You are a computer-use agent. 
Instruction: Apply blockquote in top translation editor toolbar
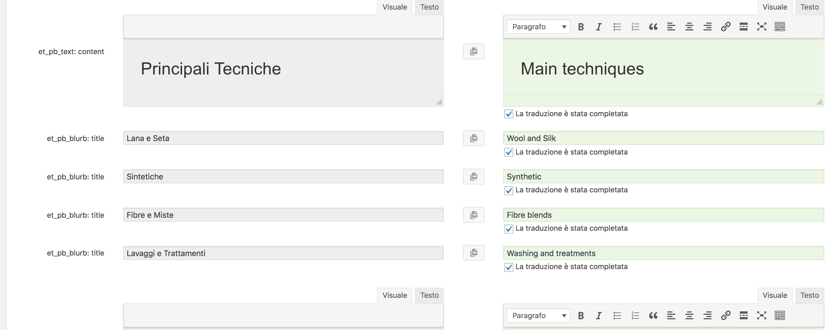coord(653,27)
